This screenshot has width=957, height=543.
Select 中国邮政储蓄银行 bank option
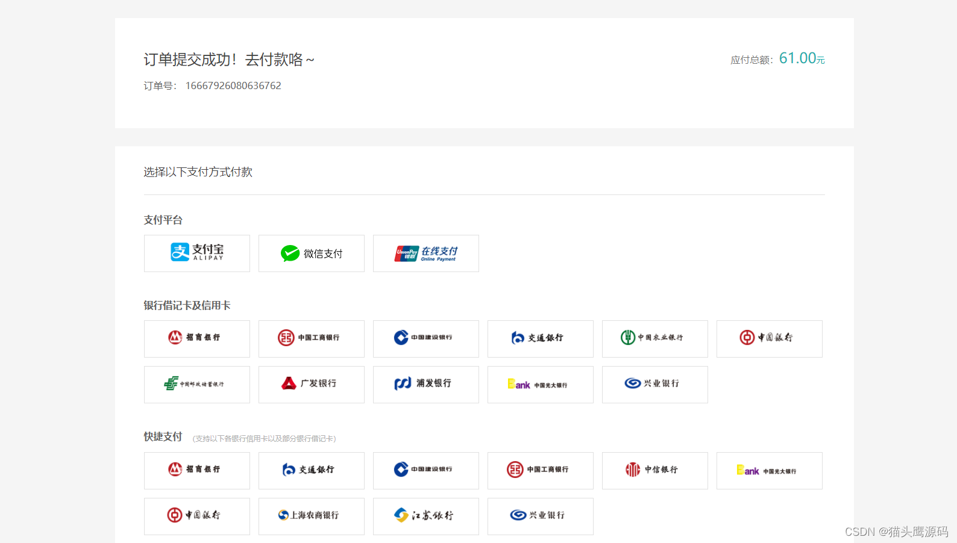pos(197,385)
